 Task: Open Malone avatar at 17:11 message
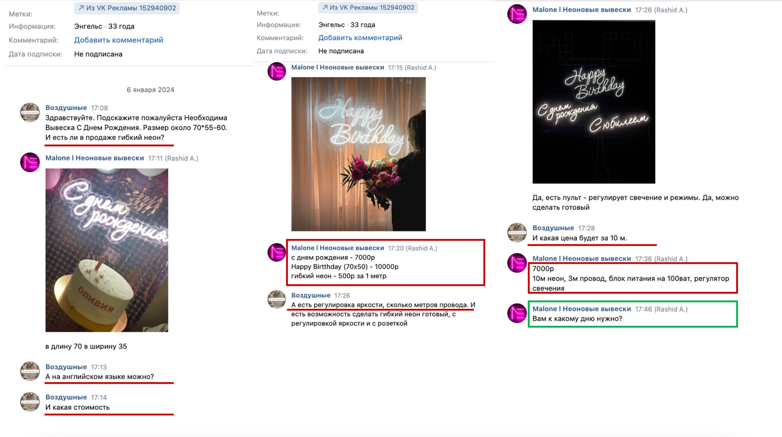30,162
